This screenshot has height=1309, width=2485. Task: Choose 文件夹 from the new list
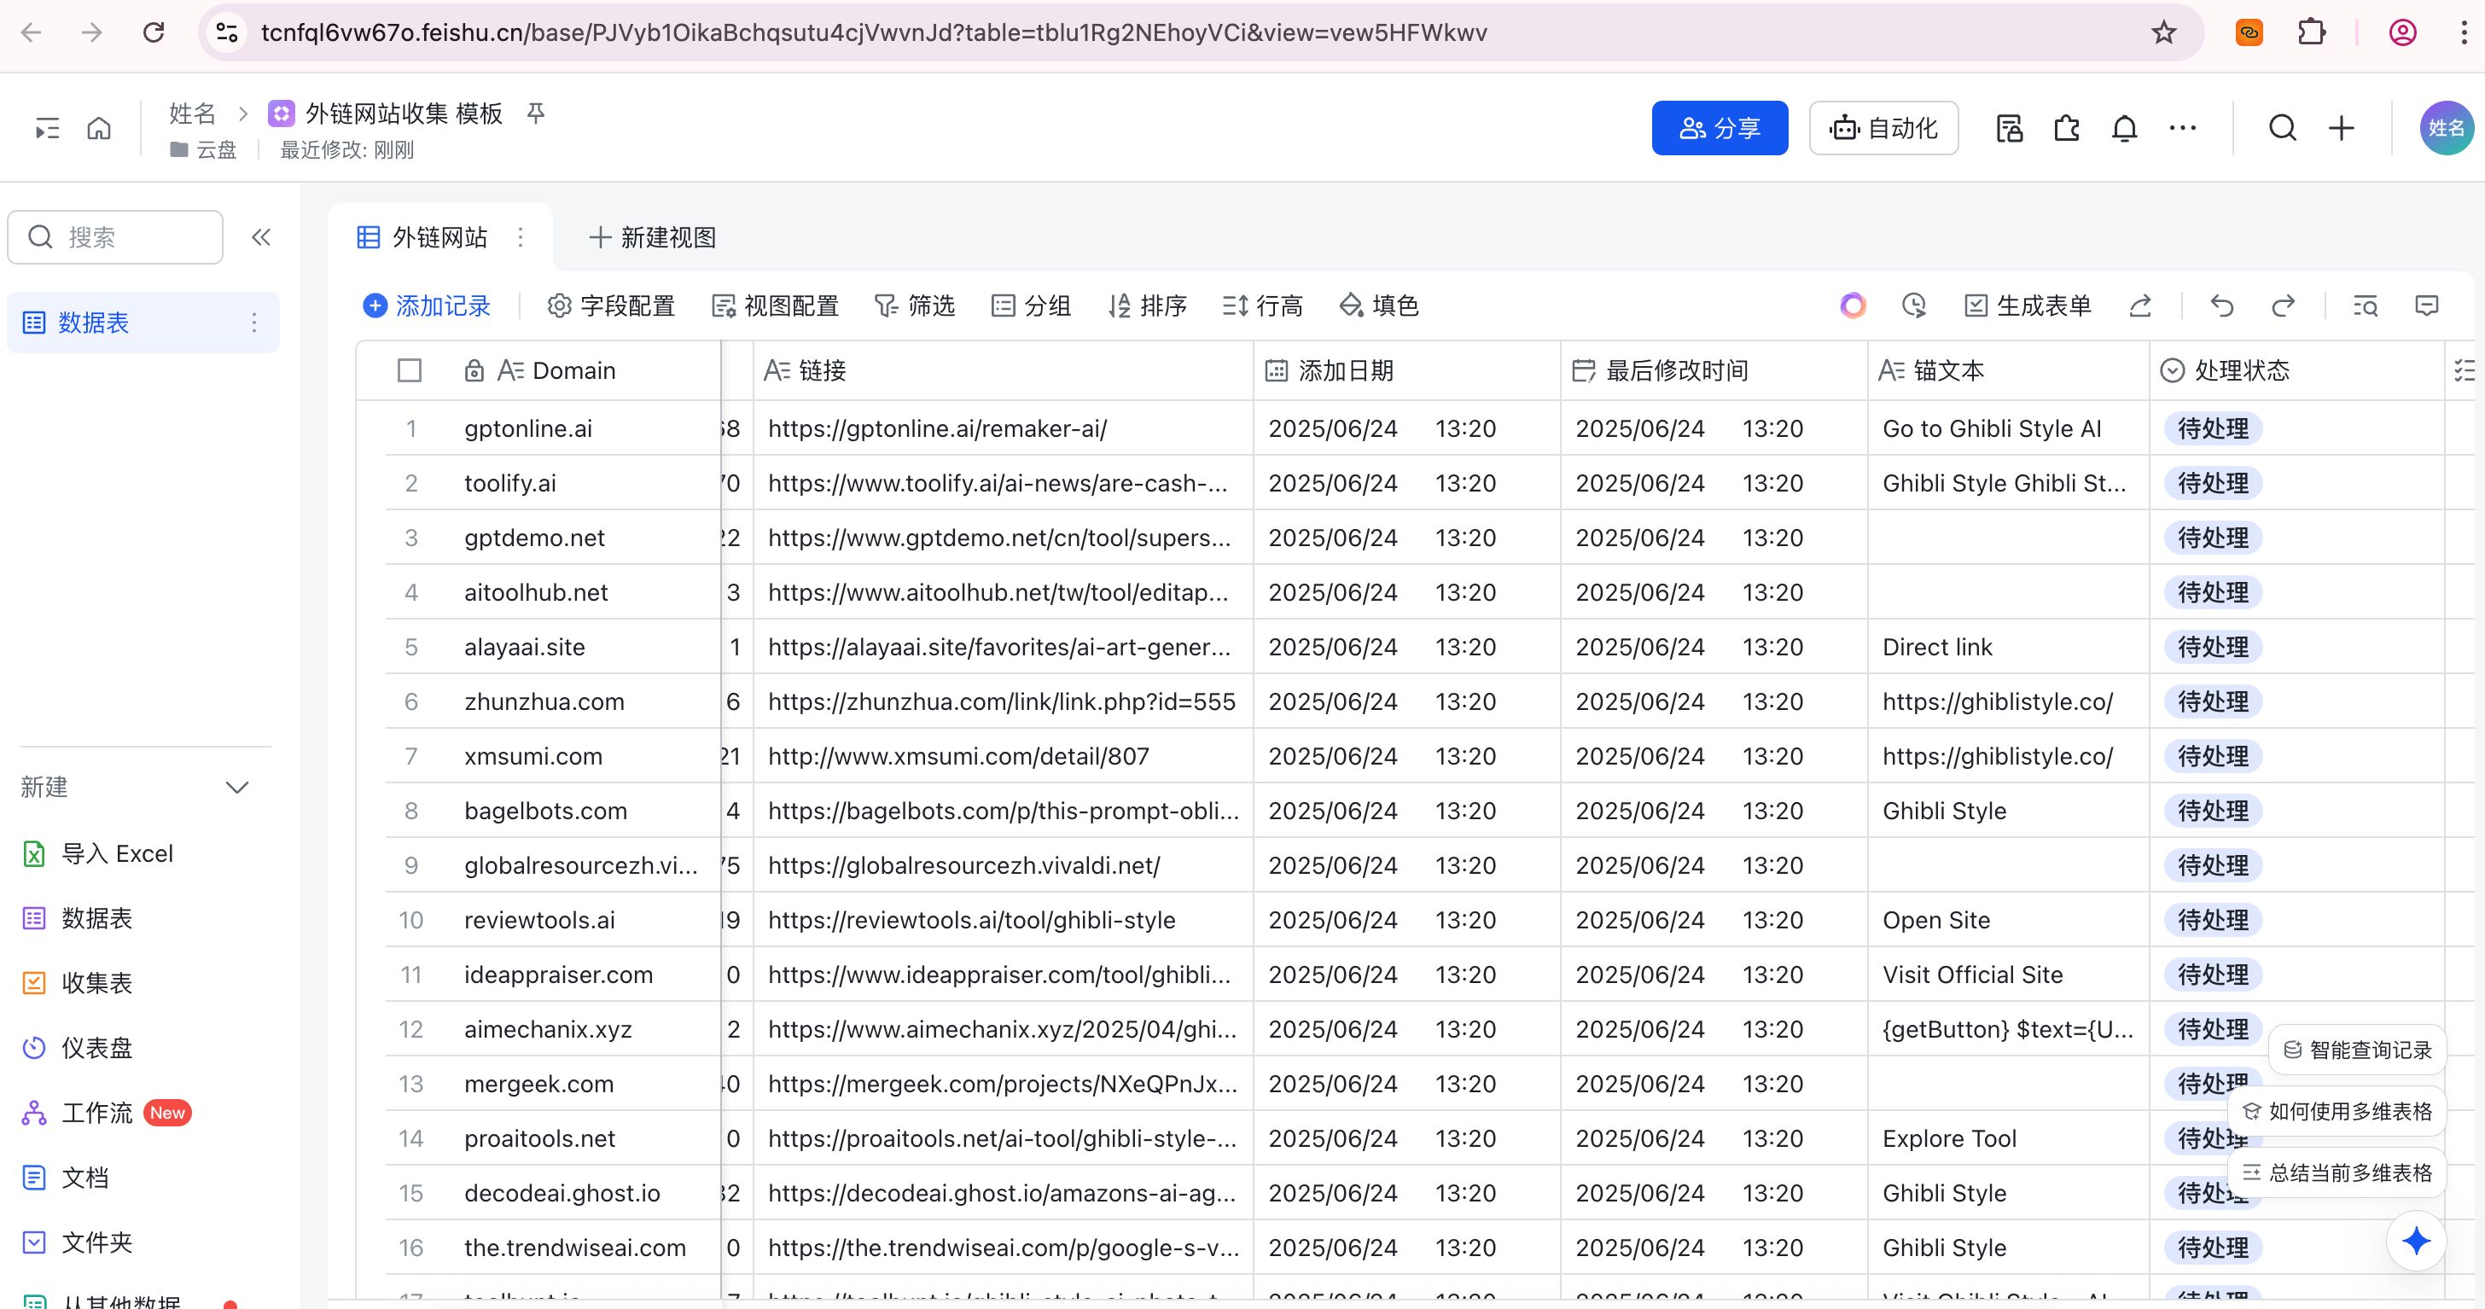[x=77, y=1242]
